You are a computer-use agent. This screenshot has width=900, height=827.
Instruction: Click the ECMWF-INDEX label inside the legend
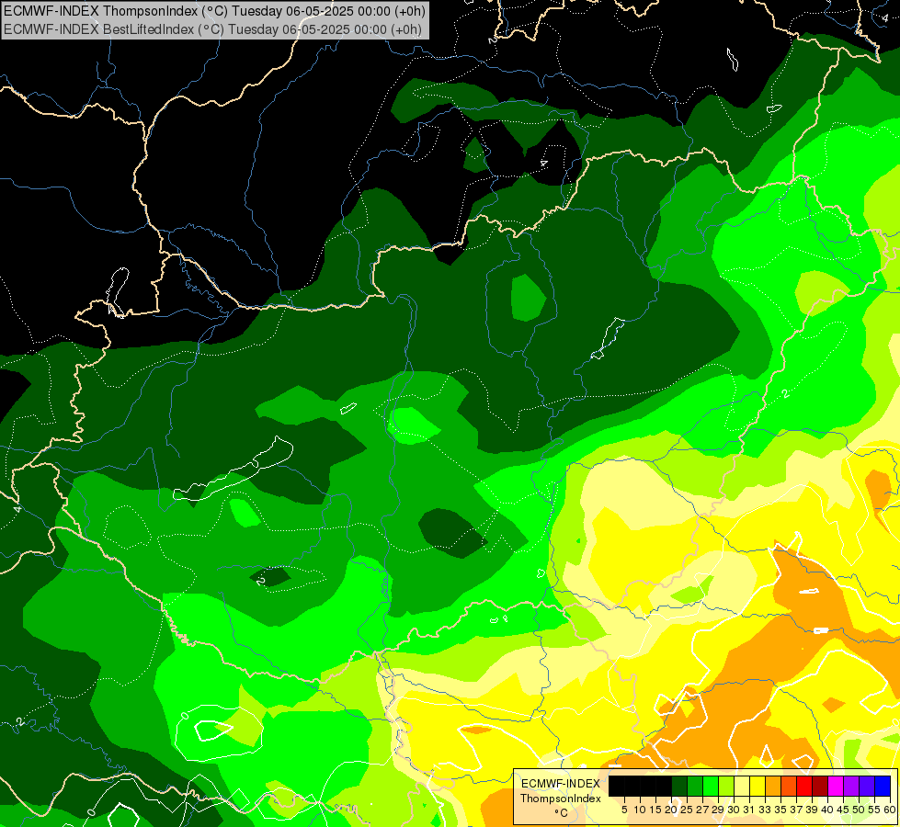pyautogui.click(x=560, y=784)
